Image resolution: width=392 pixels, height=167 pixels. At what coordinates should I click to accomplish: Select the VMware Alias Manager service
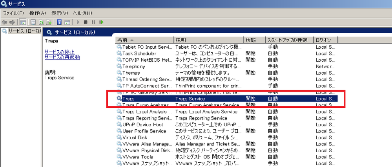[148, 144]
